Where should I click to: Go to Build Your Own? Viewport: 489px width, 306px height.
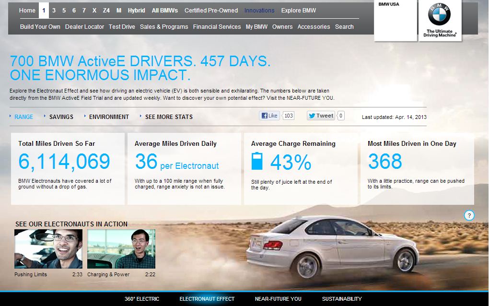(x=40, y=27)
